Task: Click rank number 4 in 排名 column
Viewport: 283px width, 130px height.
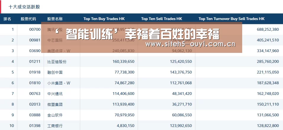Action: 13,61
